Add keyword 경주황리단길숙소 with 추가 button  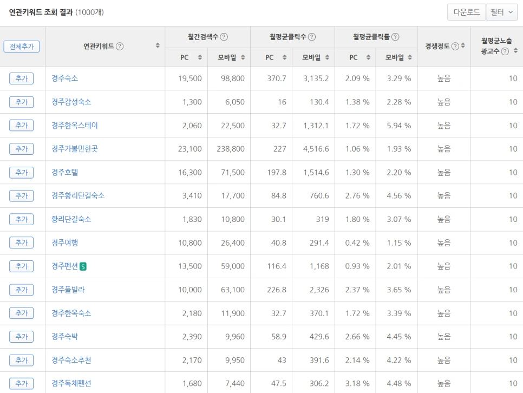pyautogui.click(x=21, y=196)
